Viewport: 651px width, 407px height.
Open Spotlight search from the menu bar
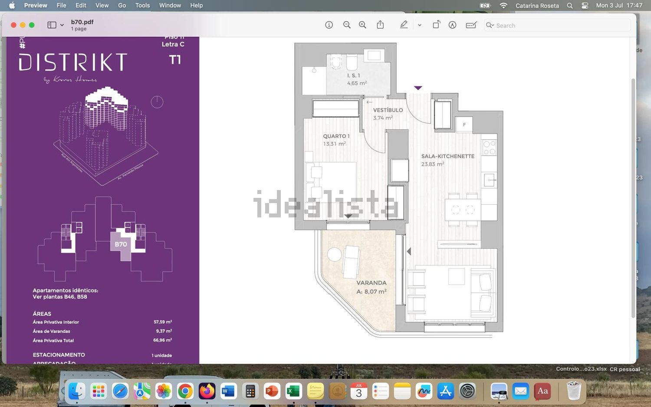click(570, 6)
